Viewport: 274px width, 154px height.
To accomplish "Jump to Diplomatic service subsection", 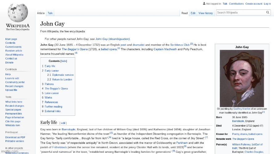I will tap(63, 75).
